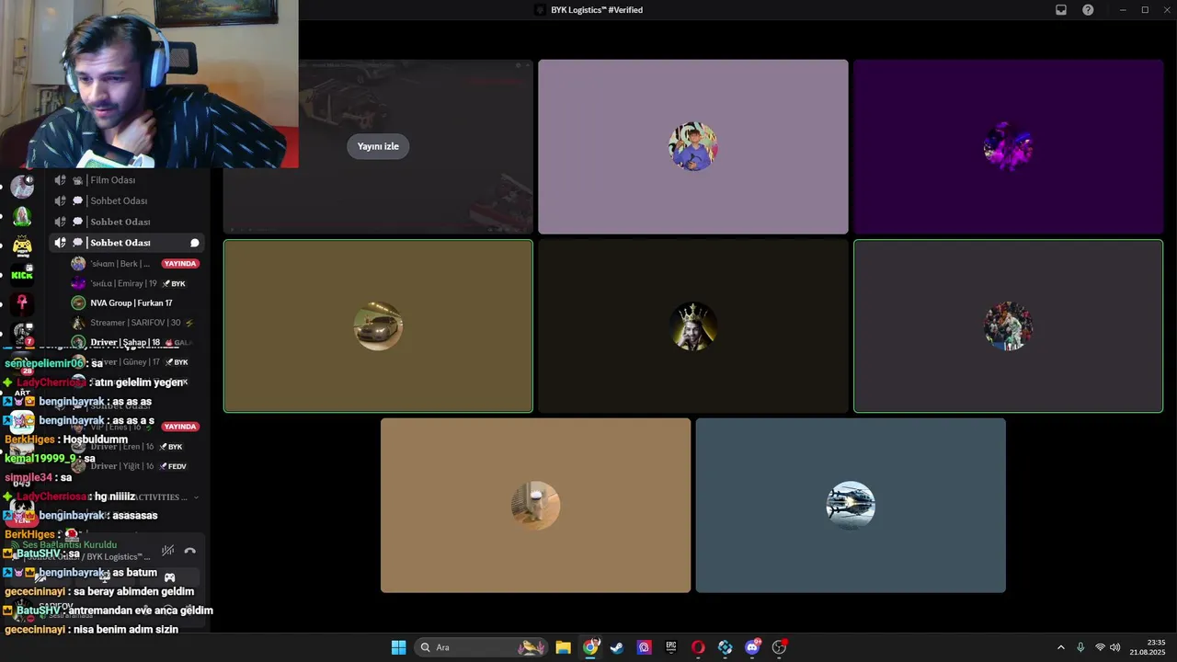
Task: Select user Driver | Yiğit | 16
Action: (x=129, y=466)
